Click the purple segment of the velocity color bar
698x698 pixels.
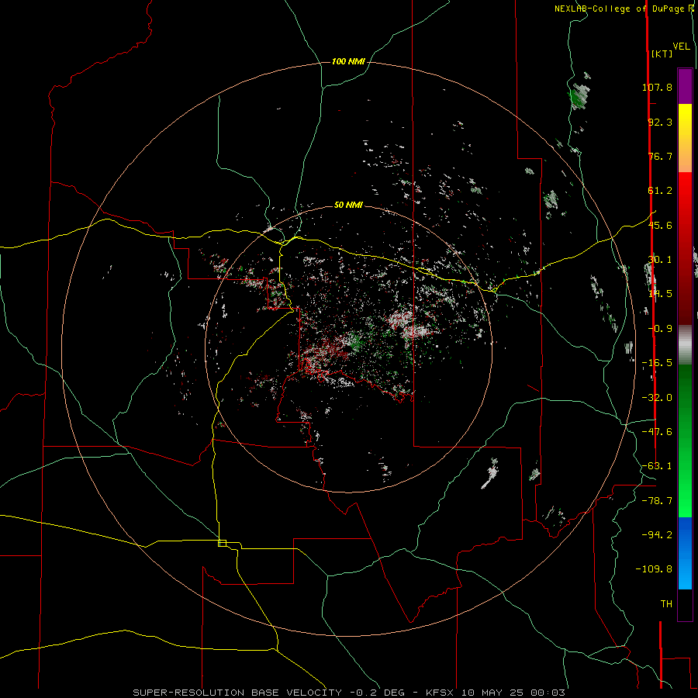click(685, 86)
